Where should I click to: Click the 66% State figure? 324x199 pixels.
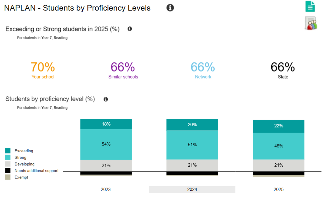coord(283,67)
